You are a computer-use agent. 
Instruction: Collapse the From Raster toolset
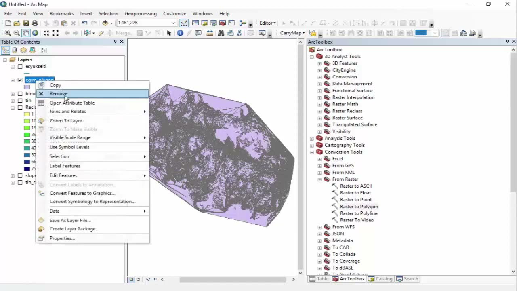(x=319, y=179)
